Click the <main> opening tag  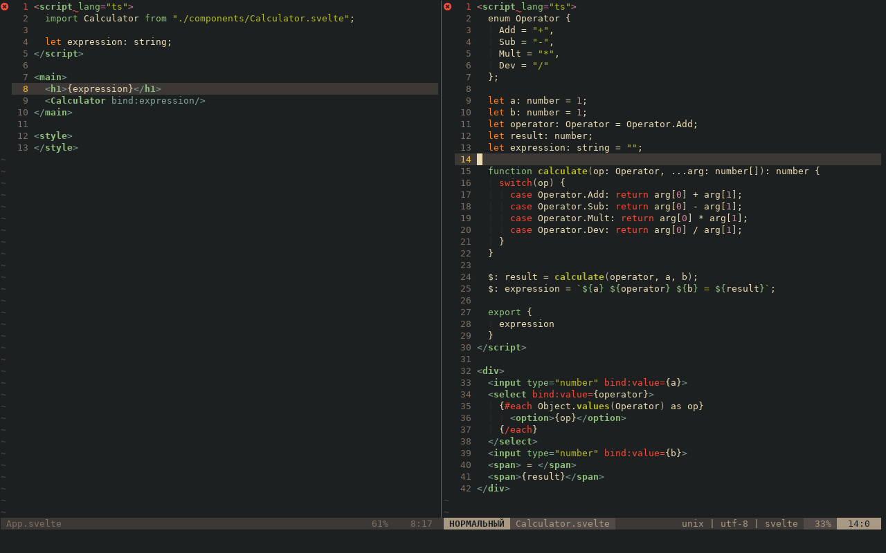tap(51, 77)
